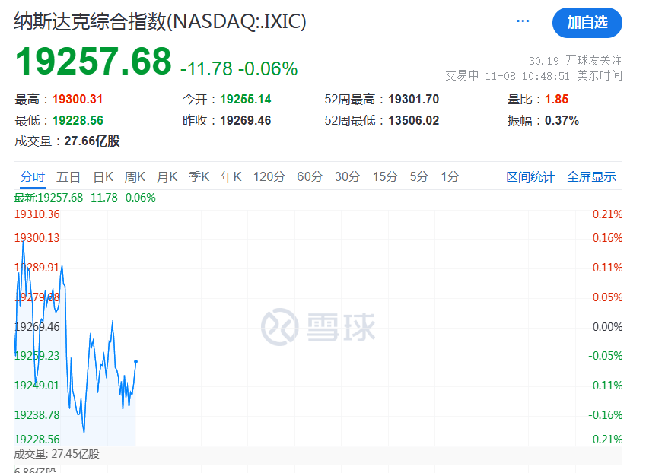Switch to the 15分 interval chart
646x473 pixels.
[x=383, y=176]
